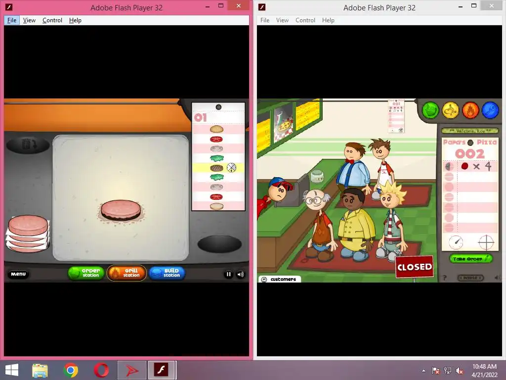This screenshot has width=506, height=380.
Task: Open the customers tab in the Pizzeria
Action: click(x=279, y=279)
